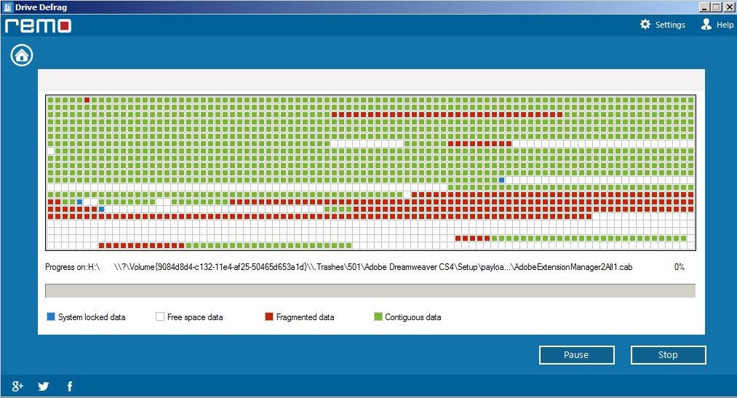Select the Help text label

click(x=725, y=25)
